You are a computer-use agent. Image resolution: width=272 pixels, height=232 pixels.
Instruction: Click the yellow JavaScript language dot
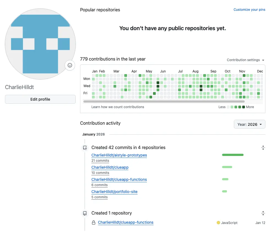coord(218,223)
